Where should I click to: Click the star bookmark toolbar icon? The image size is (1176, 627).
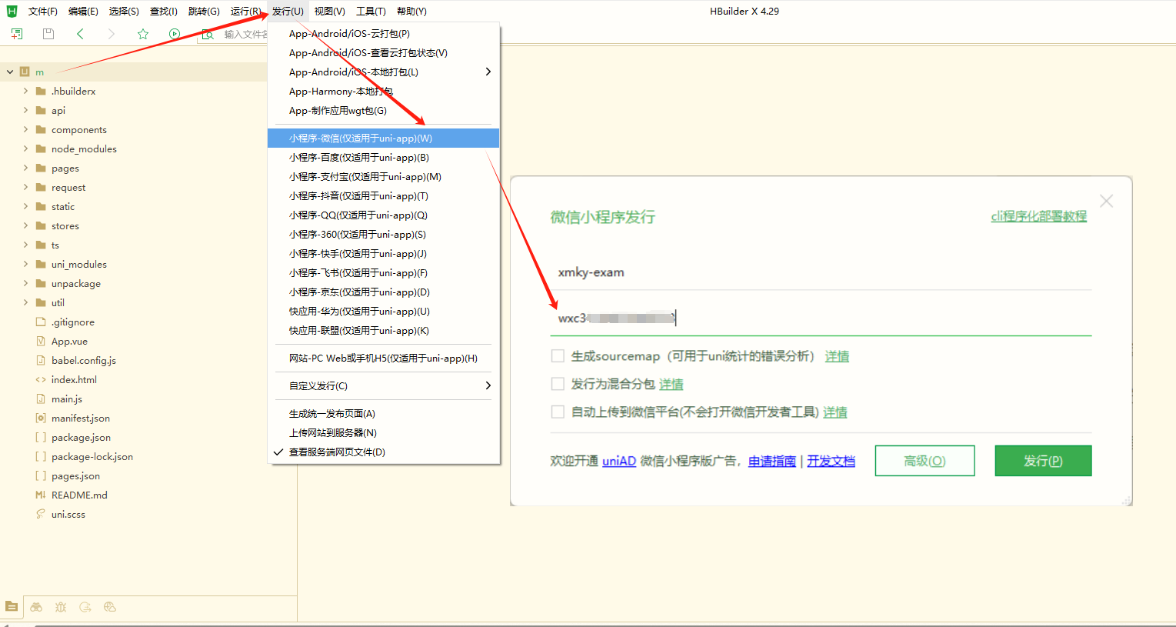(143, 34)
